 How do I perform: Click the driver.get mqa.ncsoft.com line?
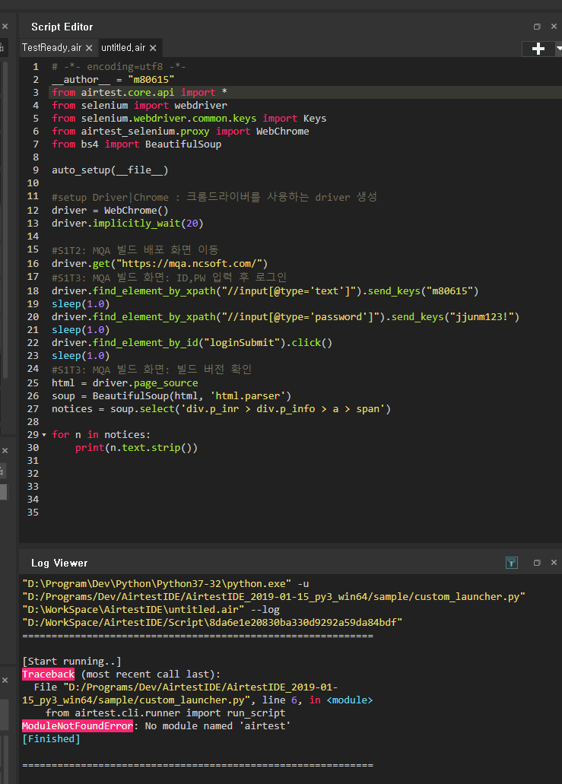click(x=160, y=264)
